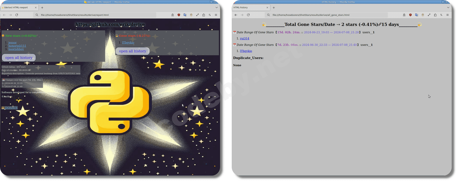
Task: Open the github.com/erik/derive heading link
Action: point(110,25)
